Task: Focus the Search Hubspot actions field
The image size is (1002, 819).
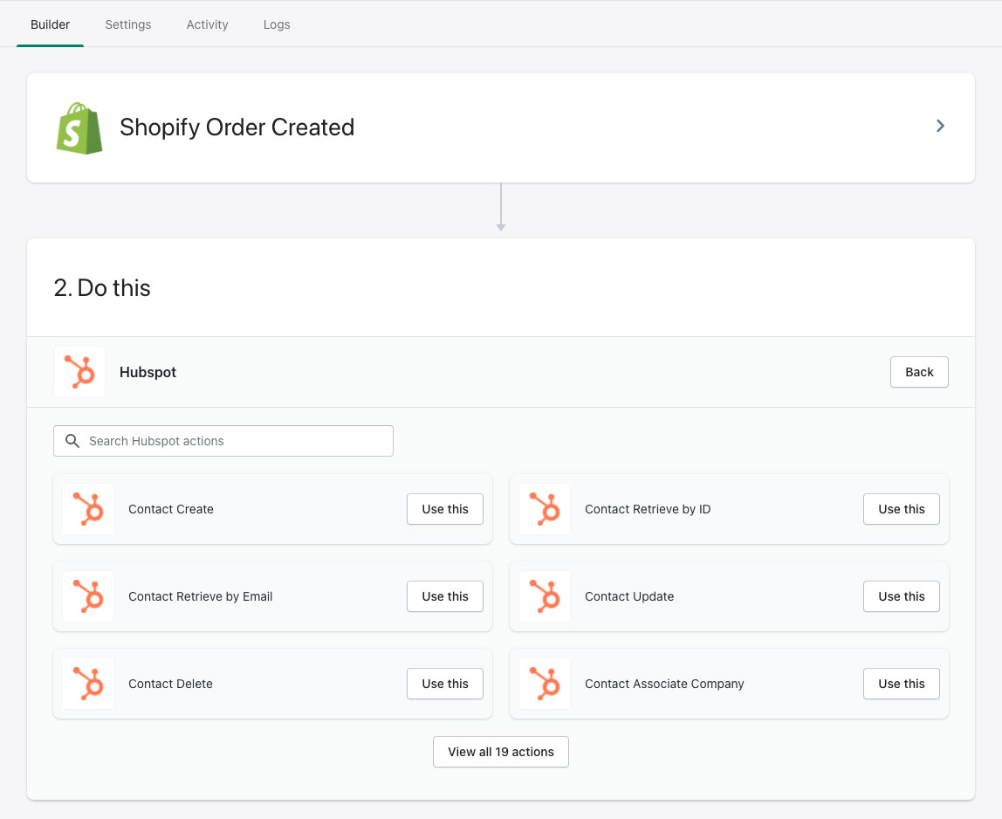Action: pos(223,441)
